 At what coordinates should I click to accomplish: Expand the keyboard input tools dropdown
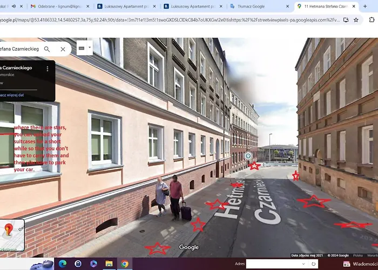(84, 48)
